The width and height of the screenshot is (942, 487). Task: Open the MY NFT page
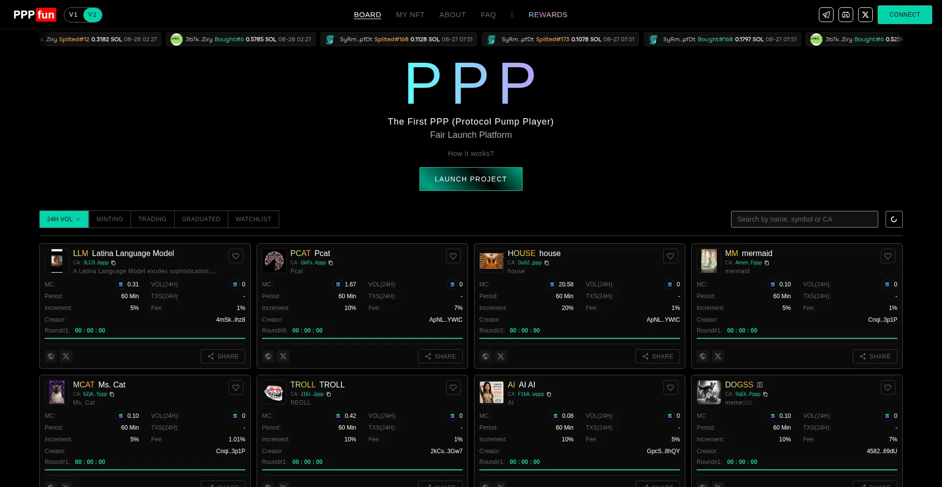pyautogui.click(x=410, y=15)
